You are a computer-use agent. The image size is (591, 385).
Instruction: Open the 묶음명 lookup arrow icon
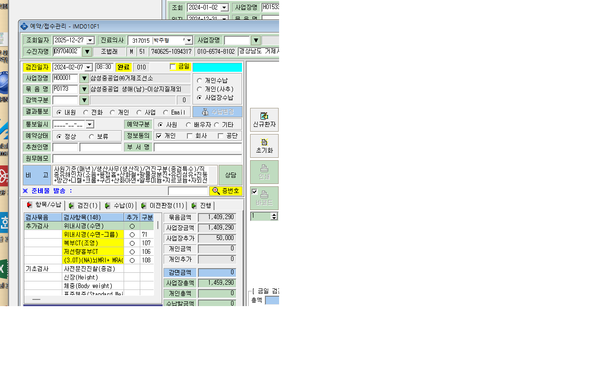click(84, 89)
